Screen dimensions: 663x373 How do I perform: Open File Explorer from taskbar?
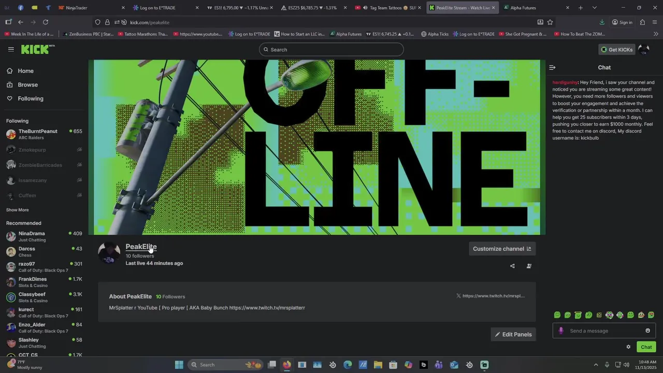(x=378, y=365)
